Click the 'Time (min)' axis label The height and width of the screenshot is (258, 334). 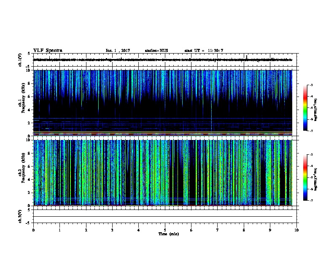[x=169, y=234]
